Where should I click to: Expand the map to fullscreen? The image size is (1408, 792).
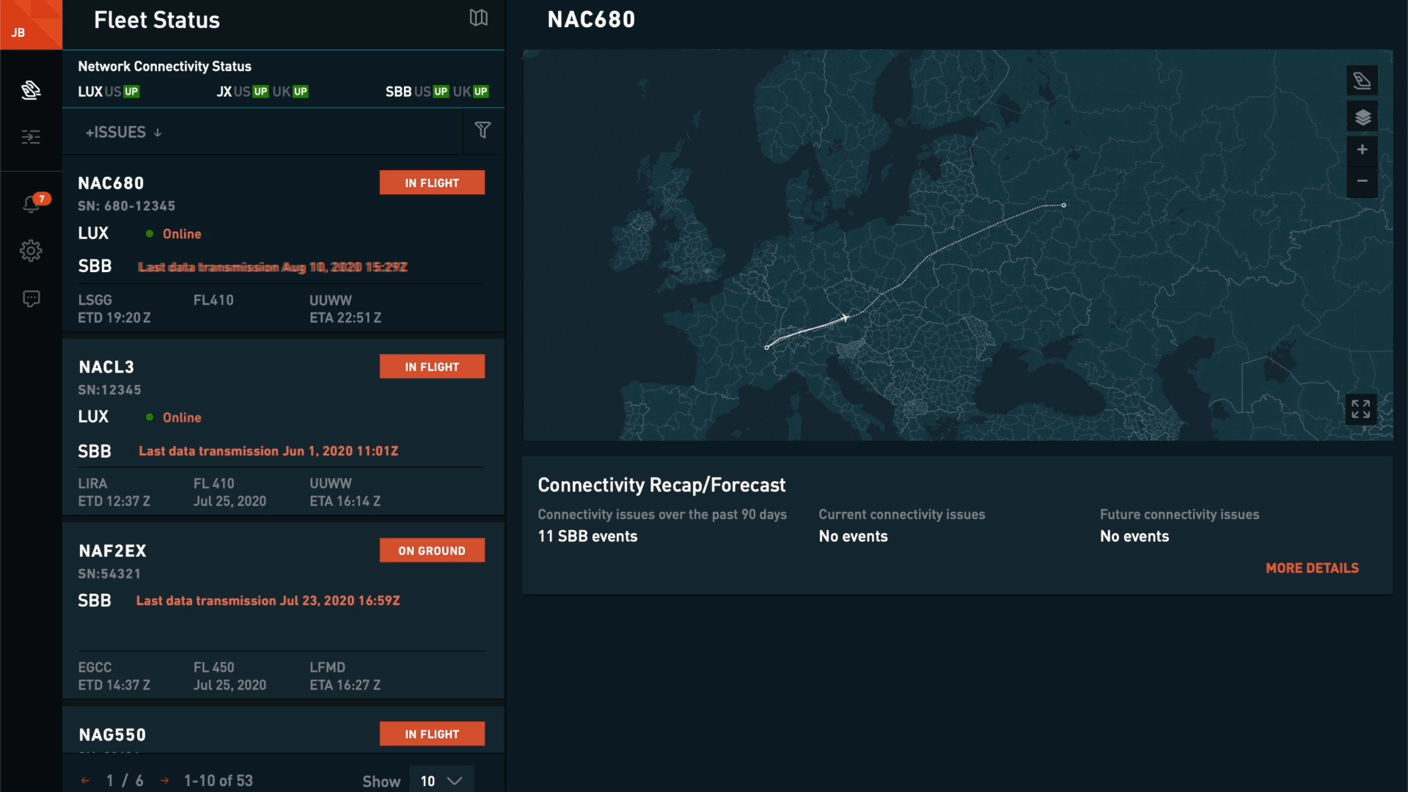(x=1360, y=409)
